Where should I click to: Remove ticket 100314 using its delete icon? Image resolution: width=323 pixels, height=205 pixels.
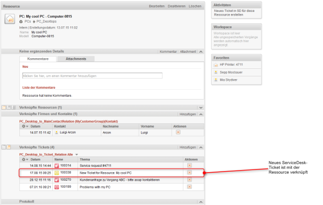tap(189, 165)
